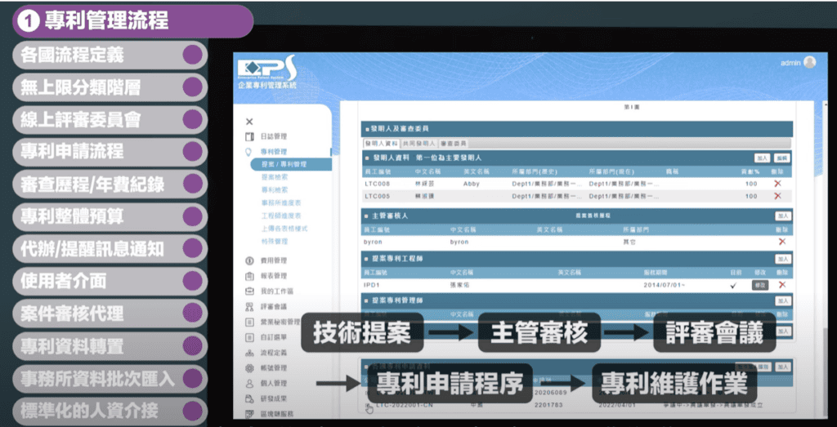Viewport: 837px width, 427px height.
Task: Click 修改 button in the IPD1 row
Action: pos(759,285)
